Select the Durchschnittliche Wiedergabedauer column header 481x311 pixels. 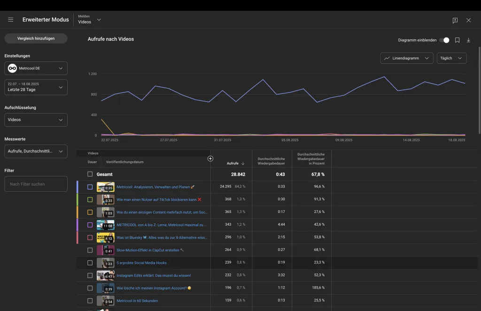point(272,161)
